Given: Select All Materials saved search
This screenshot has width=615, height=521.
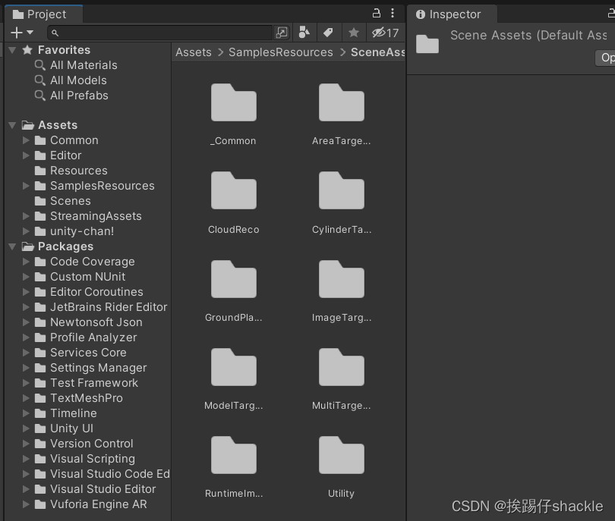Looking at the screenshot, I should [84, 65].
